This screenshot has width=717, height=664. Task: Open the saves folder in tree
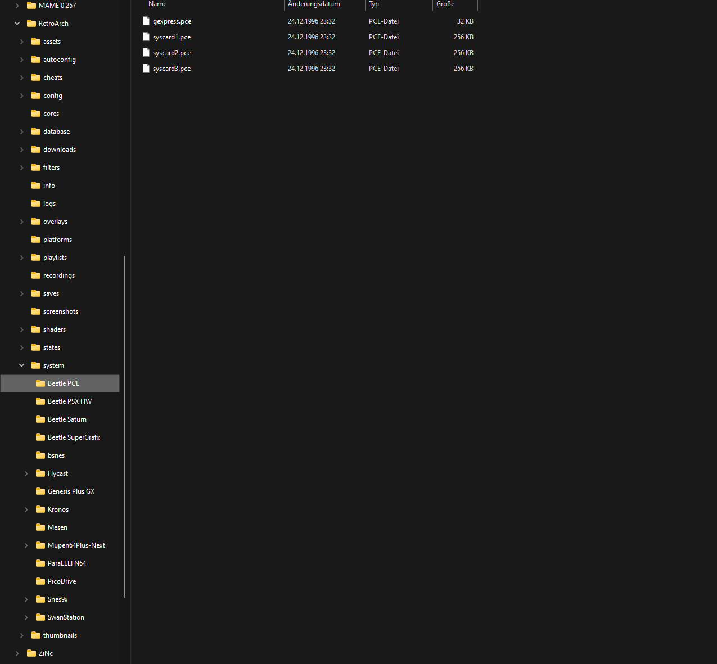51,293
